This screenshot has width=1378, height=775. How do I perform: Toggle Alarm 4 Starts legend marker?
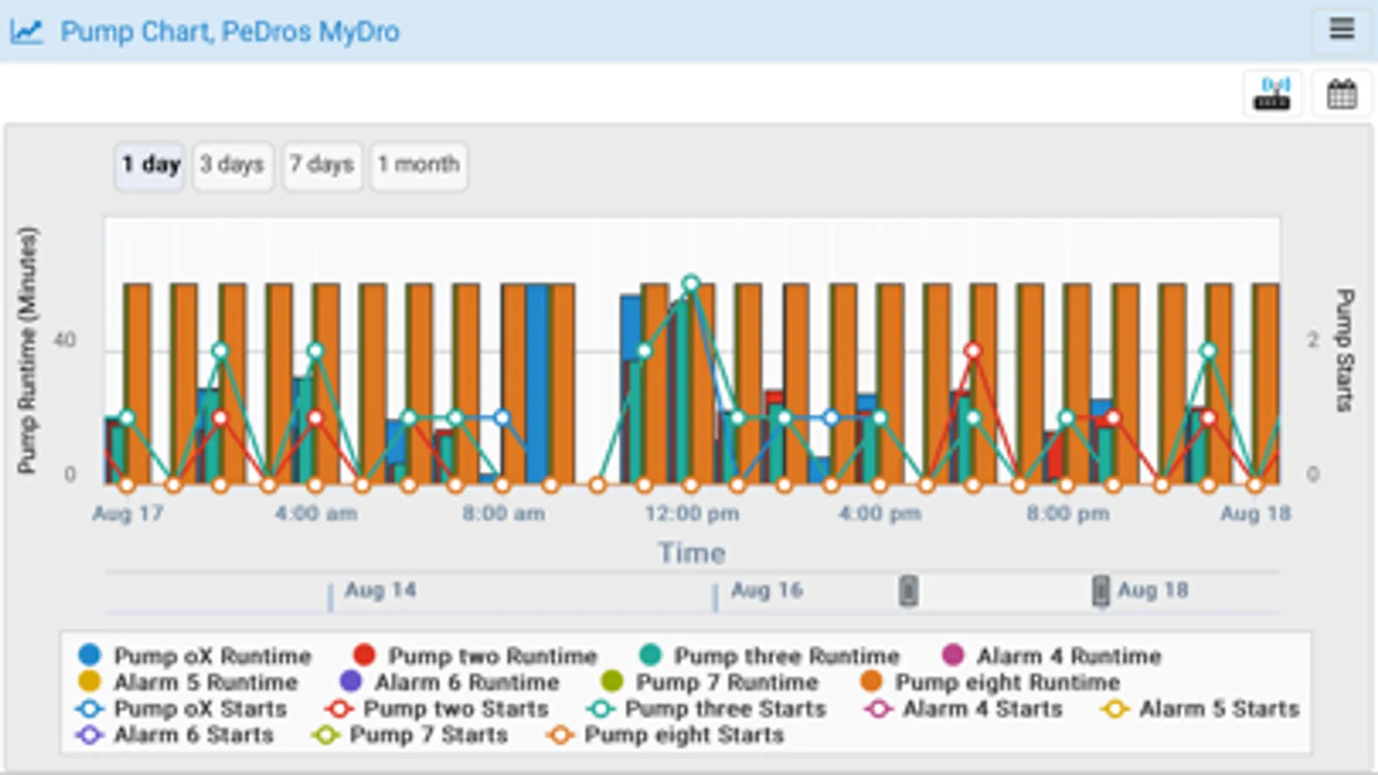(x=963, y=709)
